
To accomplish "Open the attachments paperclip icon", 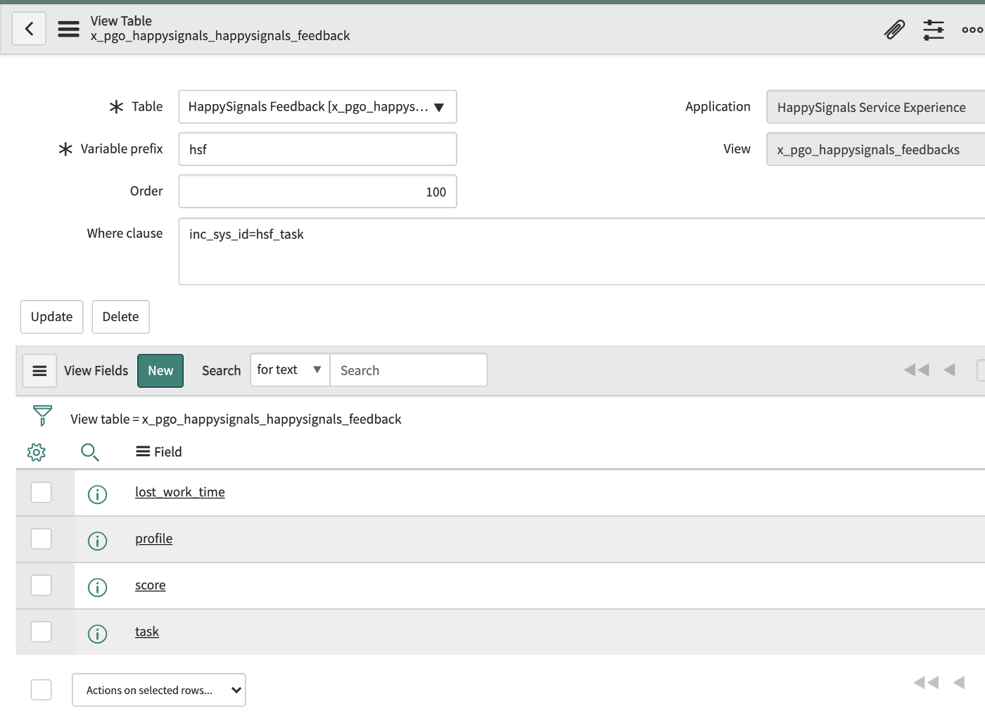I will click(x=894, y=30).
